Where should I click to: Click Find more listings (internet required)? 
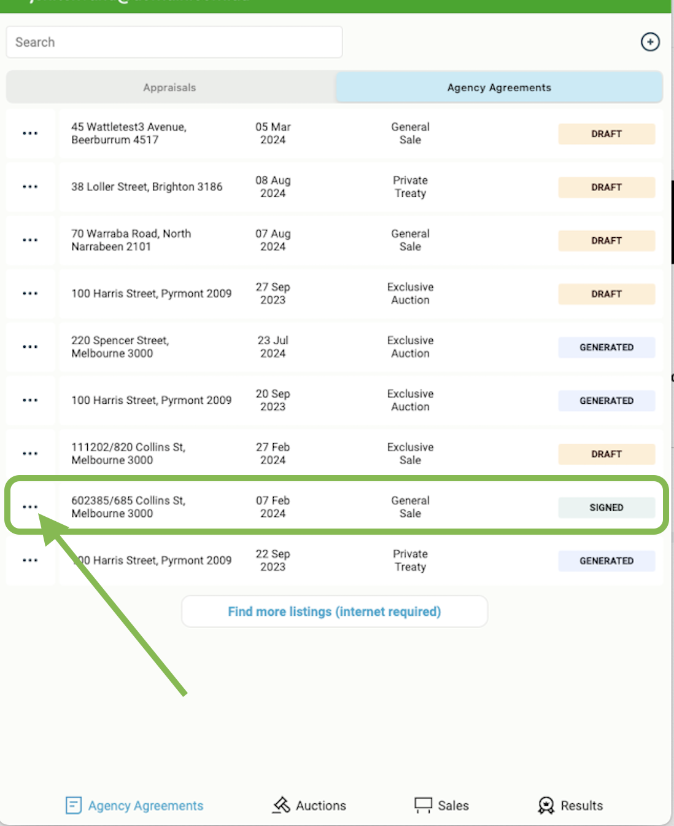335,612
